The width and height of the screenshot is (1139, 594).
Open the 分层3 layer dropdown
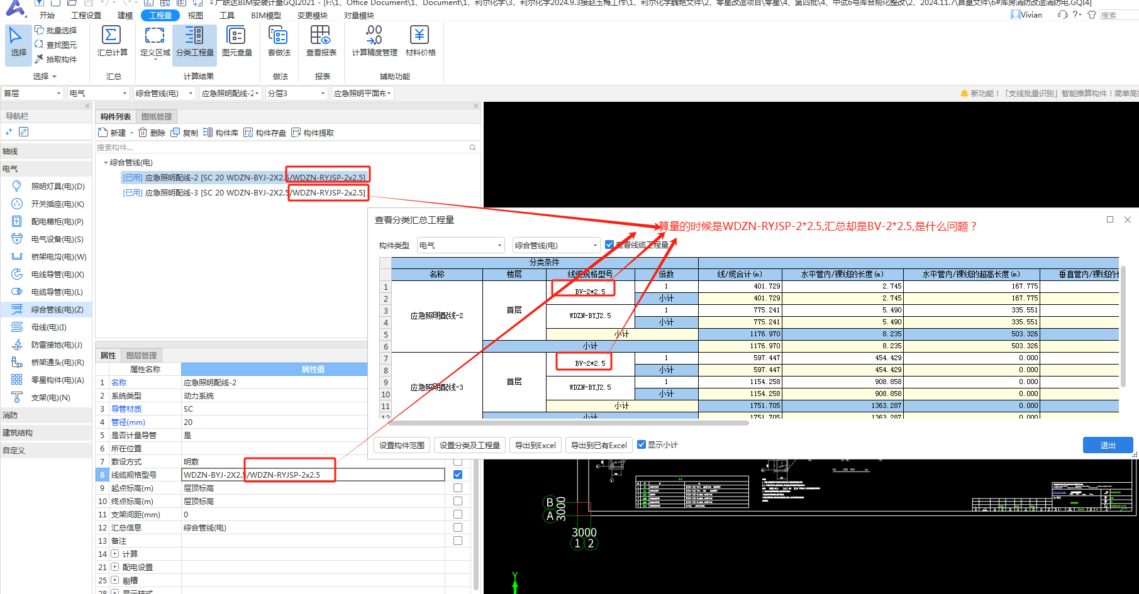click(x=296, y=93)
